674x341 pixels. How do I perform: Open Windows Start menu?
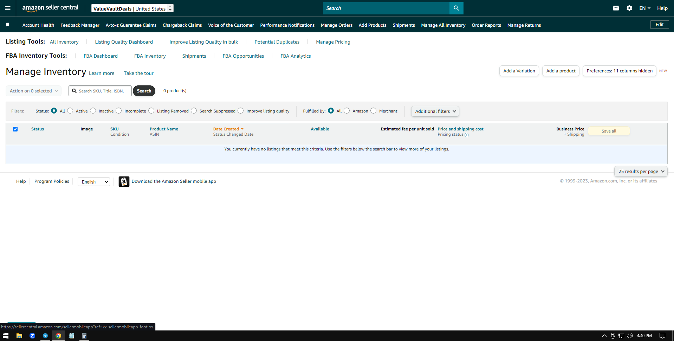pos(6,336)
